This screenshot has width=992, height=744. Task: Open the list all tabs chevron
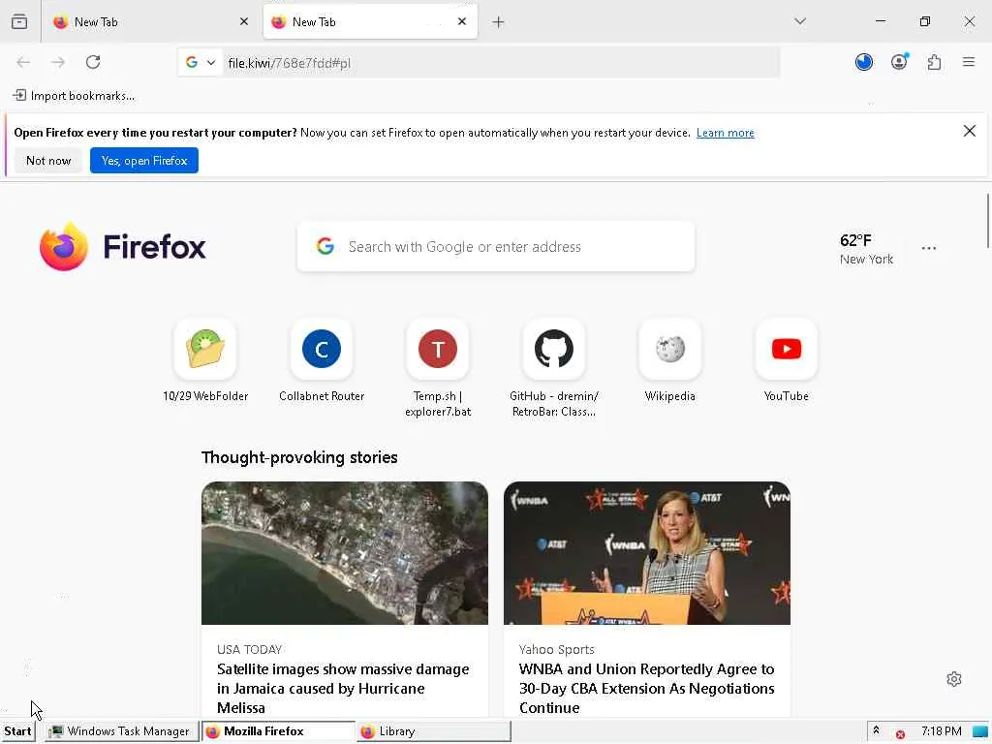(799, 21)
